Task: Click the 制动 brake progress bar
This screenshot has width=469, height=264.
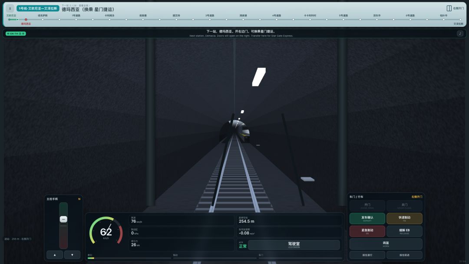Action: point(215,258)
